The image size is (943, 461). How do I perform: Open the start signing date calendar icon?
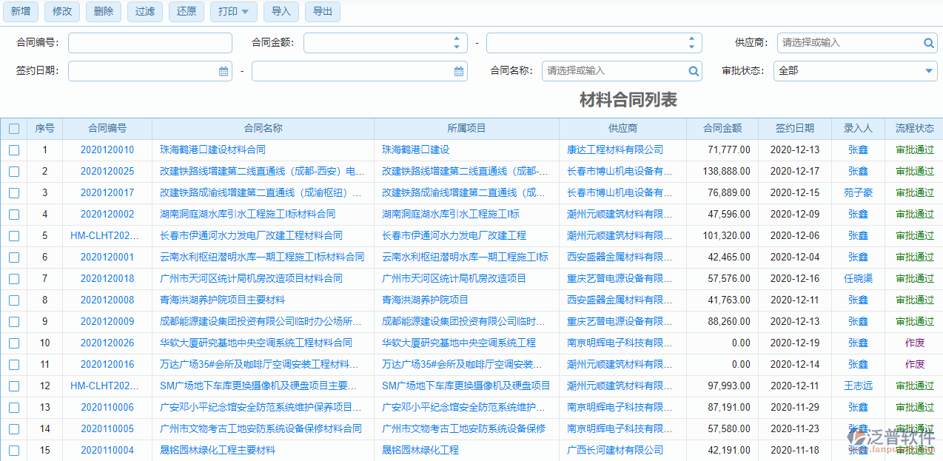coord(224,71)
